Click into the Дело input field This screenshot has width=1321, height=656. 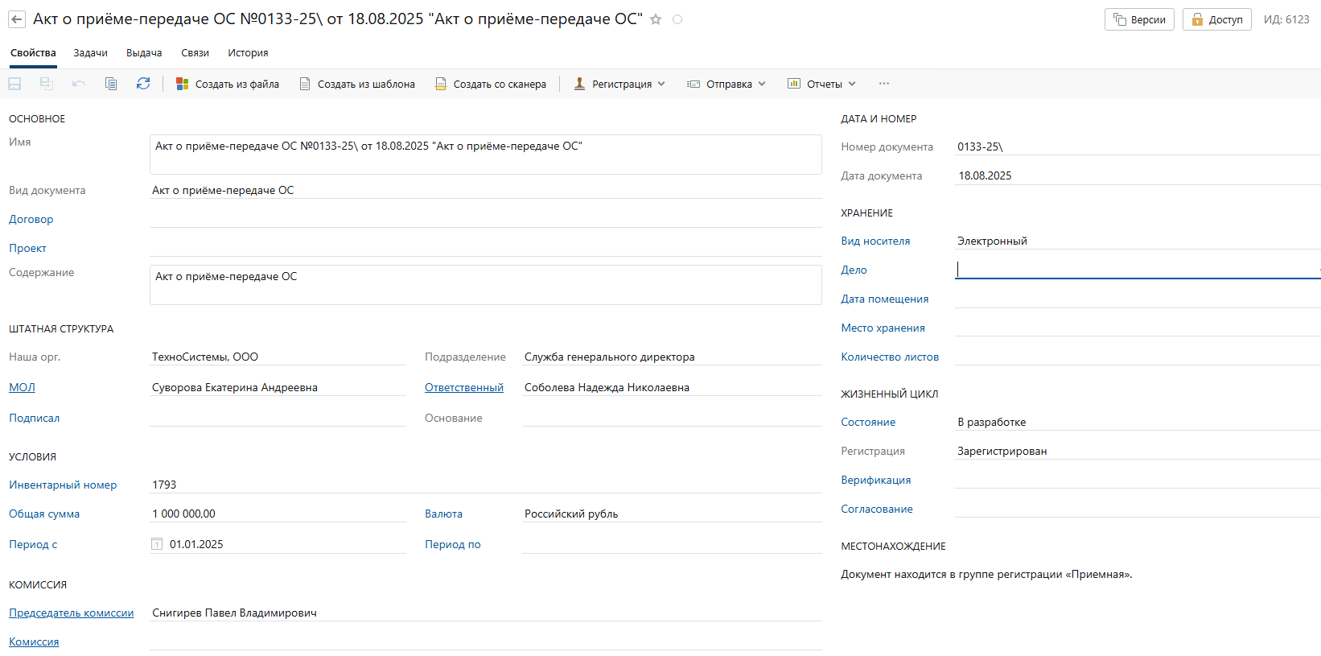(x=1134, y=270)
